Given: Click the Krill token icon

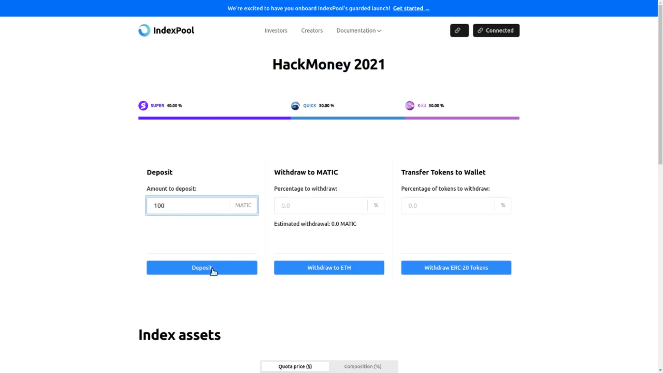Looking at the screenshot, I should [409, 106].
